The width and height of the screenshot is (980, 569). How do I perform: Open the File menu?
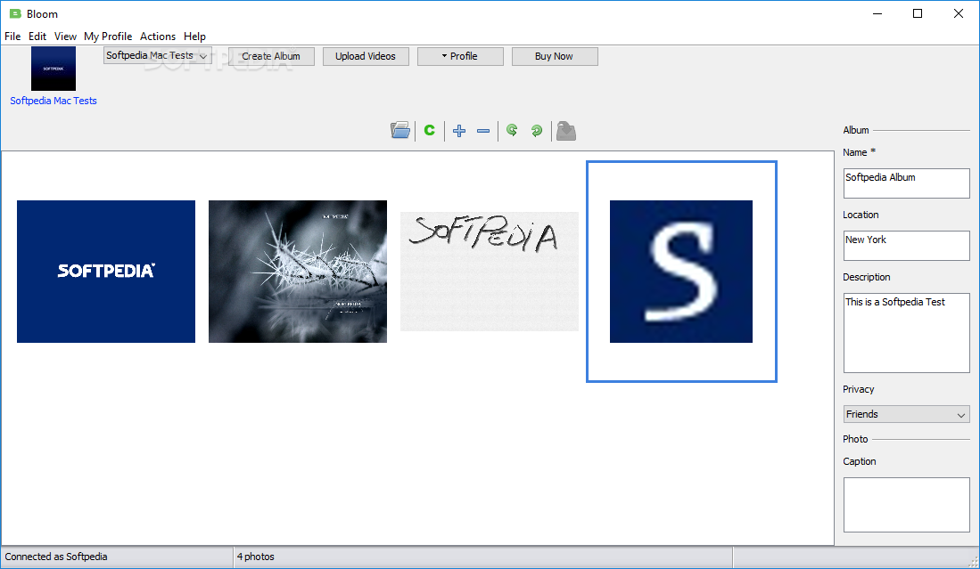(12, 37)
